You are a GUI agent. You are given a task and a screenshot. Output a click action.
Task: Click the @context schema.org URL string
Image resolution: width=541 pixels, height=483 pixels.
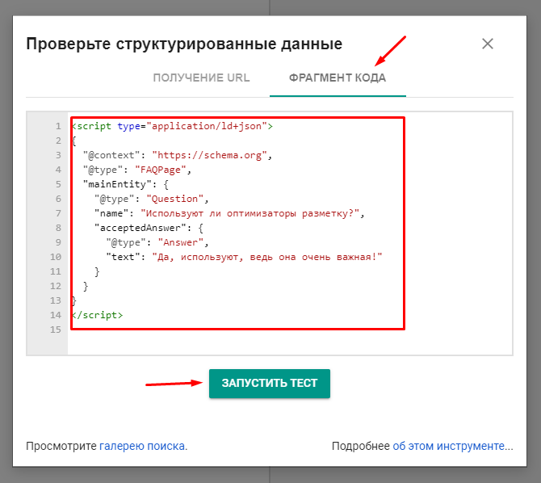pyautogui.click(x=212, y=156)
